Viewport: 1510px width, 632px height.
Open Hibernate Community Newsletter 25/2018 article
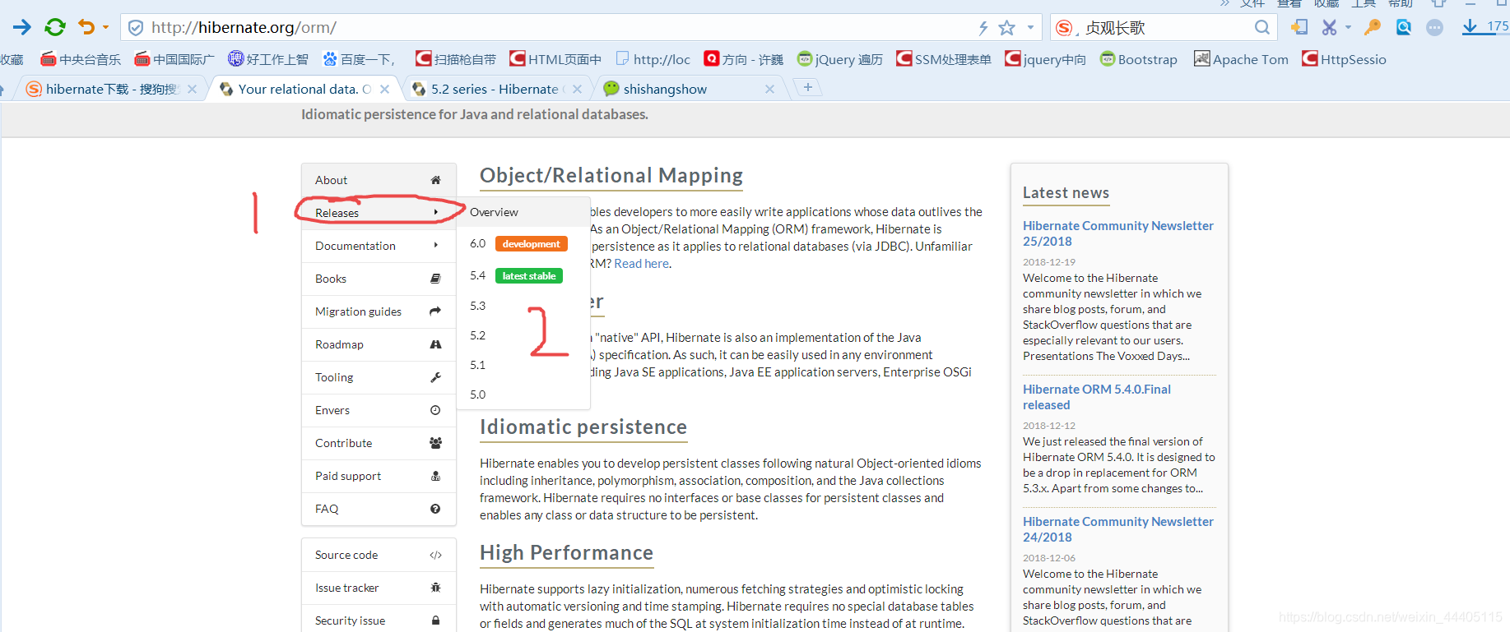coord(1117,233)
